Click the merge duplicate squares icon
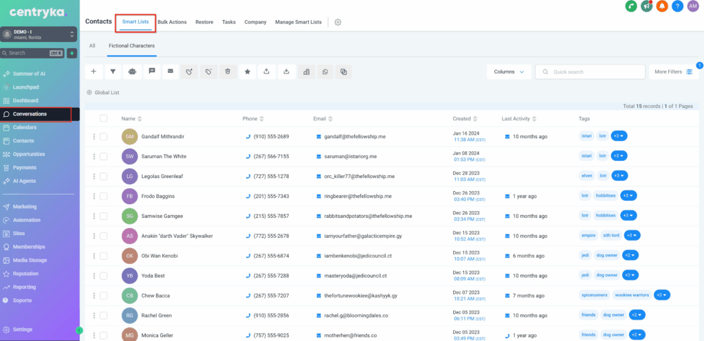The height and width of the screenshot is (341, 704). (344, 71)
